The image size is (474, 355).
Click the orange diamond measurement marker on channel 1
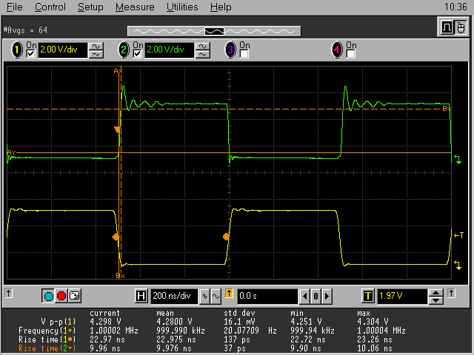click(116, 237)
